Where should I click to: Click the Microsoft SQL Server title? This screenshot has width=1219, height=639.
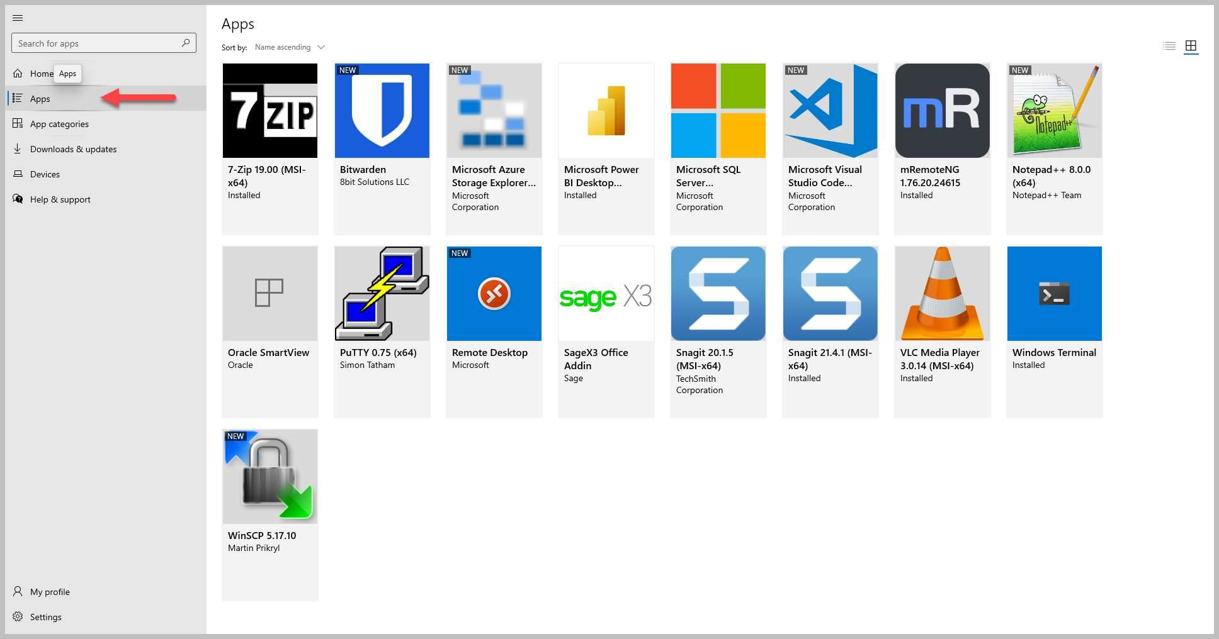(x=708, y=176)
